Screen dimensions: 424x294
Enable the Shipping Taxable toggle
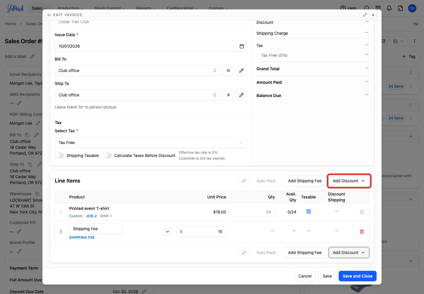click(59, 156)
